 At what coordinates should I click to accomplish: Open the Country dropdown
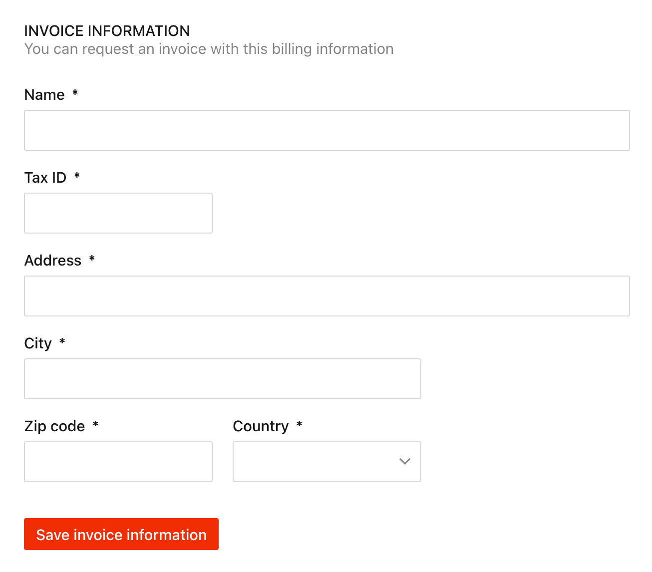point(327,462)
